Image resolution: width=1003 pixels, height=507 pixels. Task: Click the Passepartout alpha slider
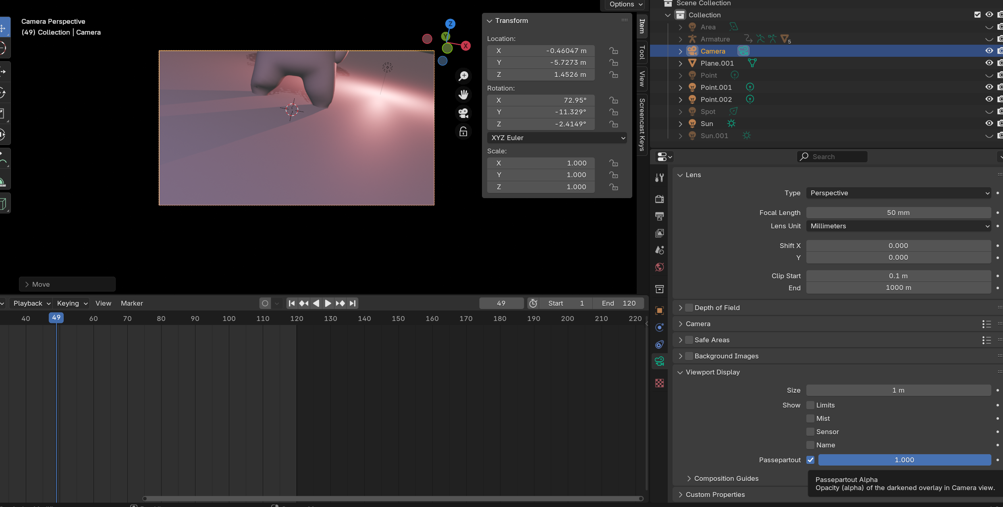click(x=904, y=460)
